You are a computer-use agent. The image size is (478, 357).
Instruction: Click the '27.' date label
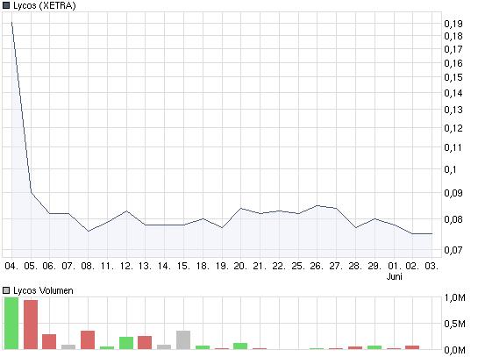coord(336,266)
